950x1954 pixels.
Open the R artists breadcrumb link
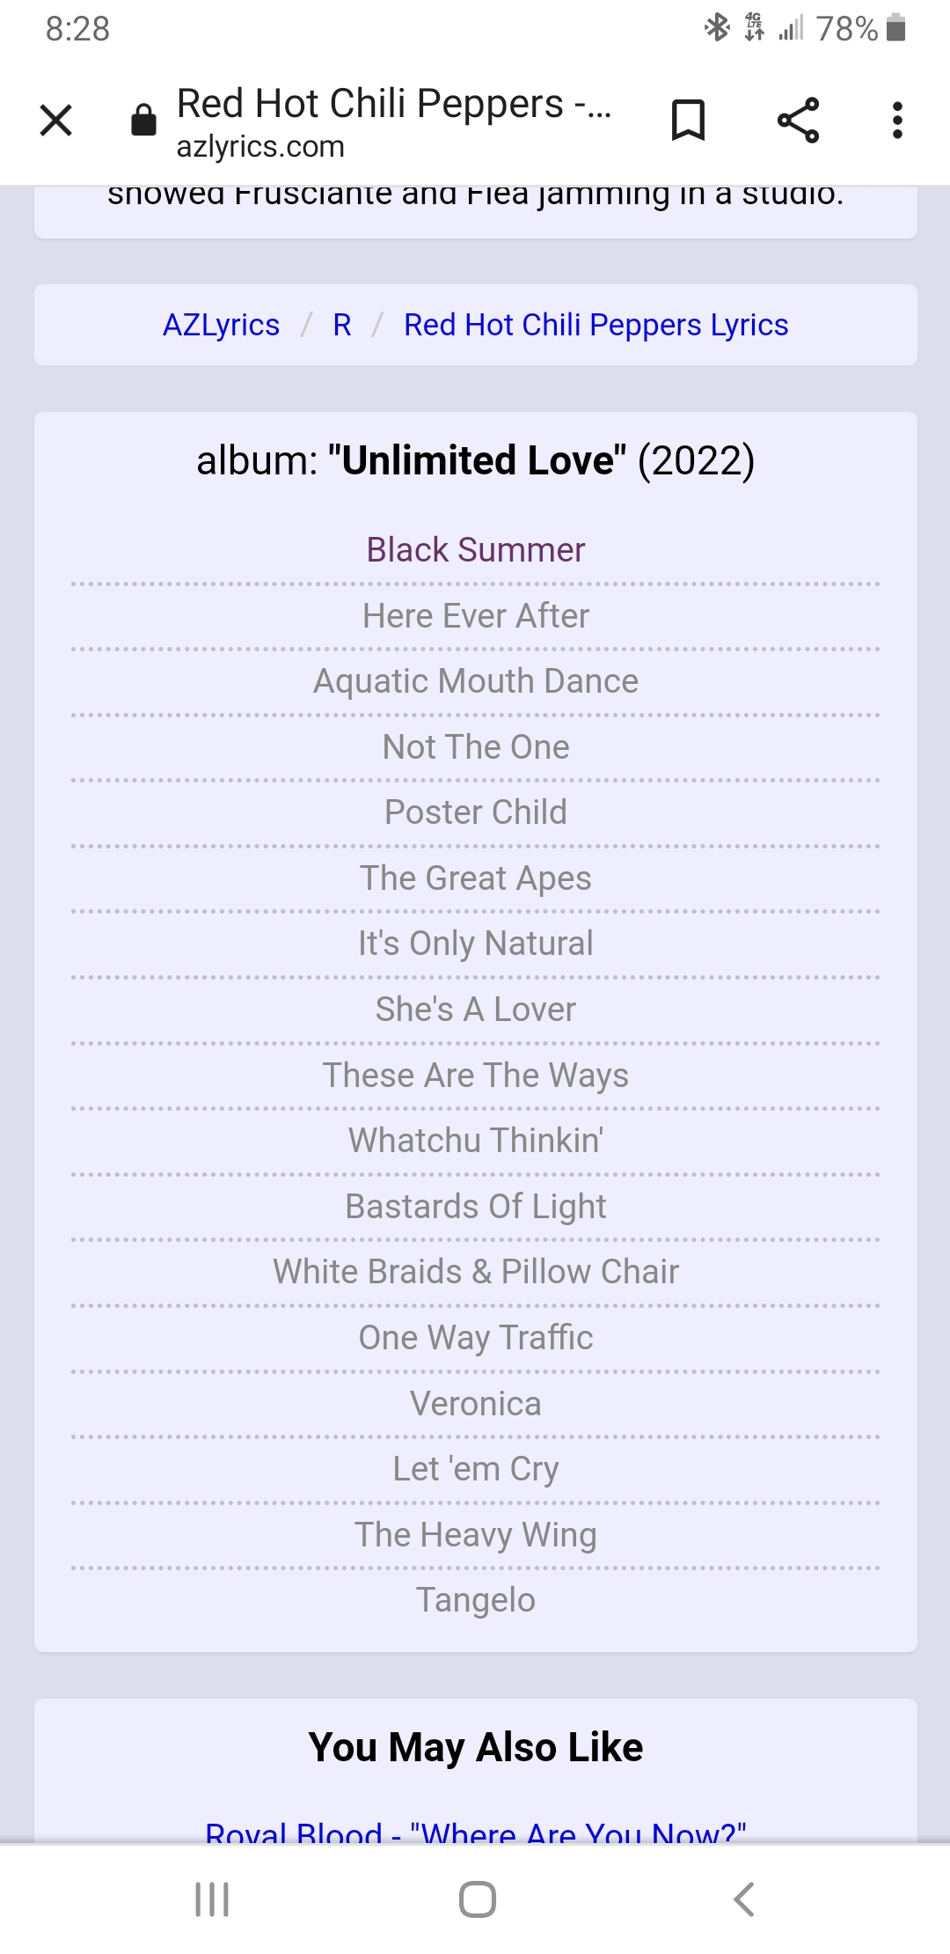click(342, 325)
